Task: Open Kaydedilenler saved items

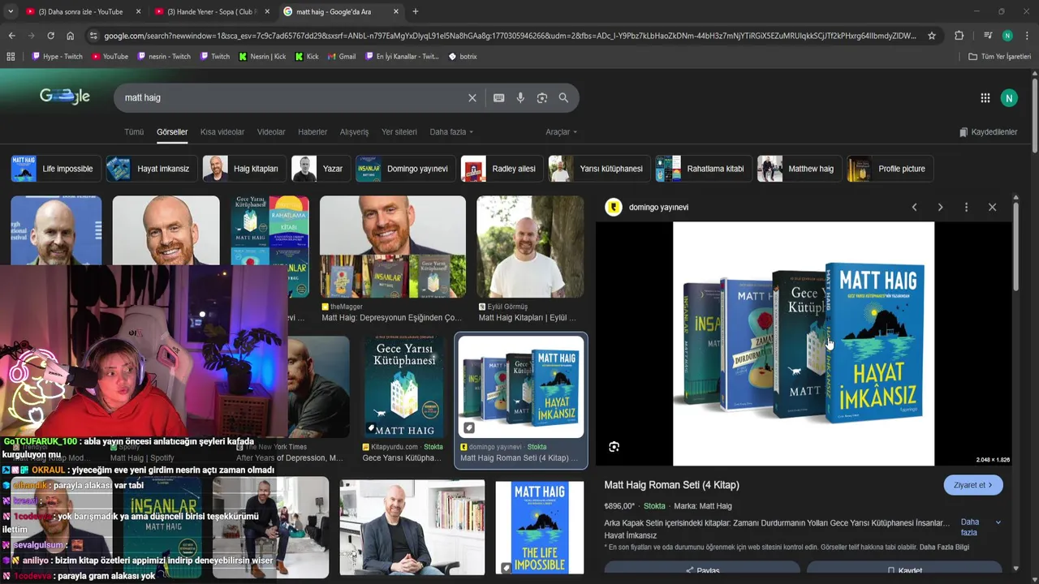Action: (x=988, y=132)
